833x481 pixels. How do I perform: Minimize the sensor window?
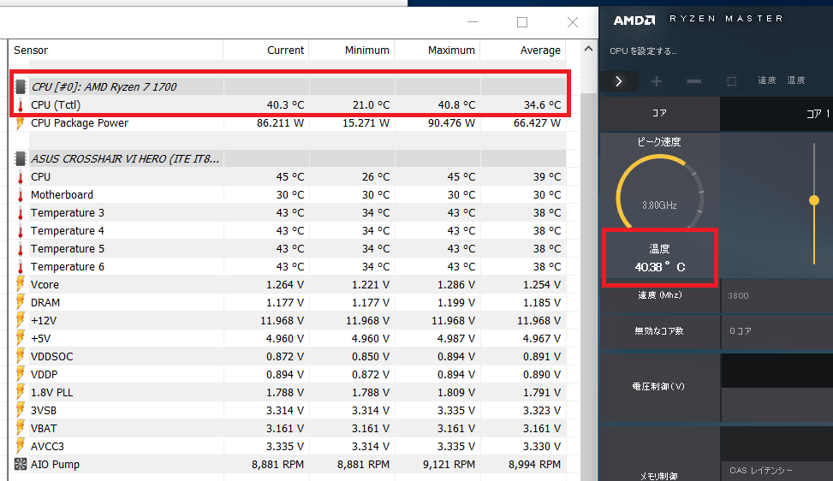[473, 22]
